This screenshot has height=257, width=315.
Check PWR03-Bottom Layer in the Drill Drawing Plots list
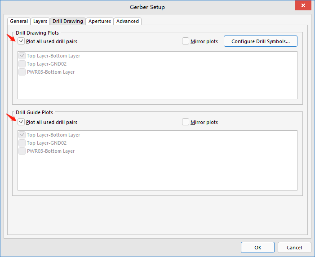[x=22, y=72]
